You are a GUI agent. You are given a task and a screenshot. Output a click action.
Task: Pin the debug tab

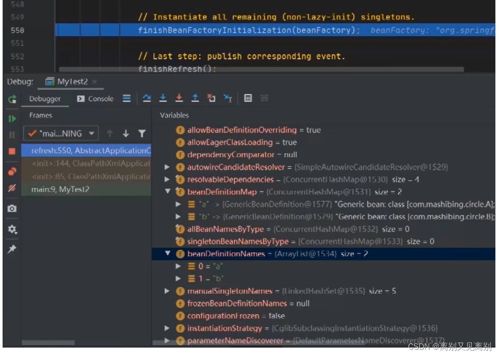12,249
